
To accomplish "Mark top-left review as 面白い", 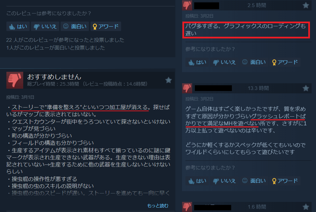I will tap(75, 26).
